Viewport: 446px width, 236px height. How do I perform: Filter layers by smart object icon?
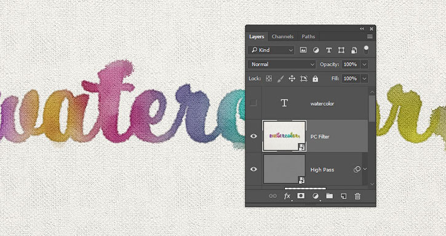(x=354, y=50)
